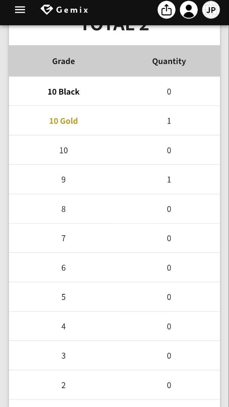Open the hamburger navigation menu
Viewport: 229px width, 407px height.
(20, 10)
